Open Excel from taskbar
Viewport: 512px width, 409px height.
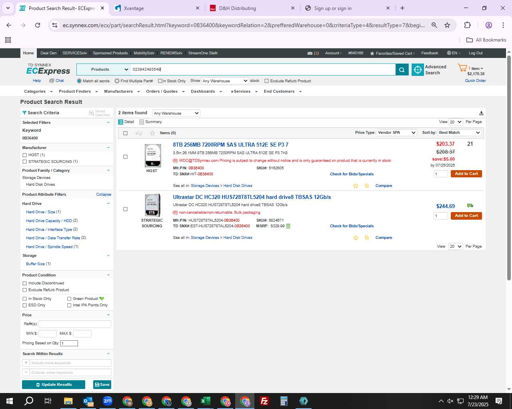[206, 401]
